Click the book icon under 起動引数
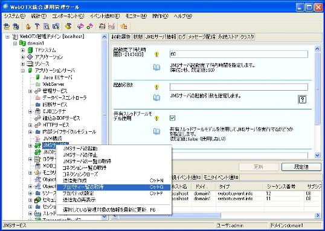Image resolution: width=325 pixels, height=231 pixels. coord(156,98)
